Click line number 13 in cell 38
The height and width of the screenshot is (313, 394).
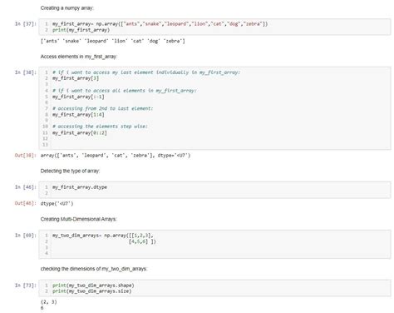tap(45, 145)
